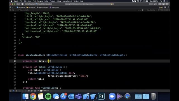Viewport: 179px width, 101px height.
Task: Open Spotlight search in menu bar
Action: click(161, 1)
